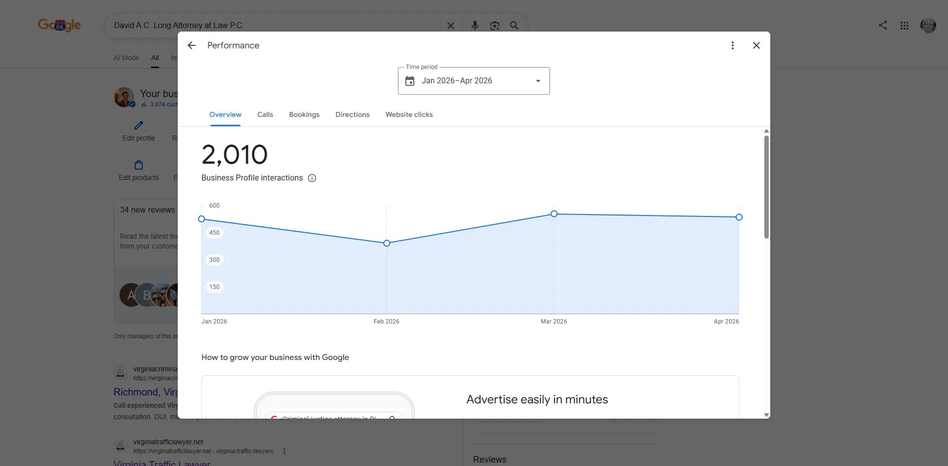
Task: Click the Edit profile pencil icon
Action: [139, 126]
